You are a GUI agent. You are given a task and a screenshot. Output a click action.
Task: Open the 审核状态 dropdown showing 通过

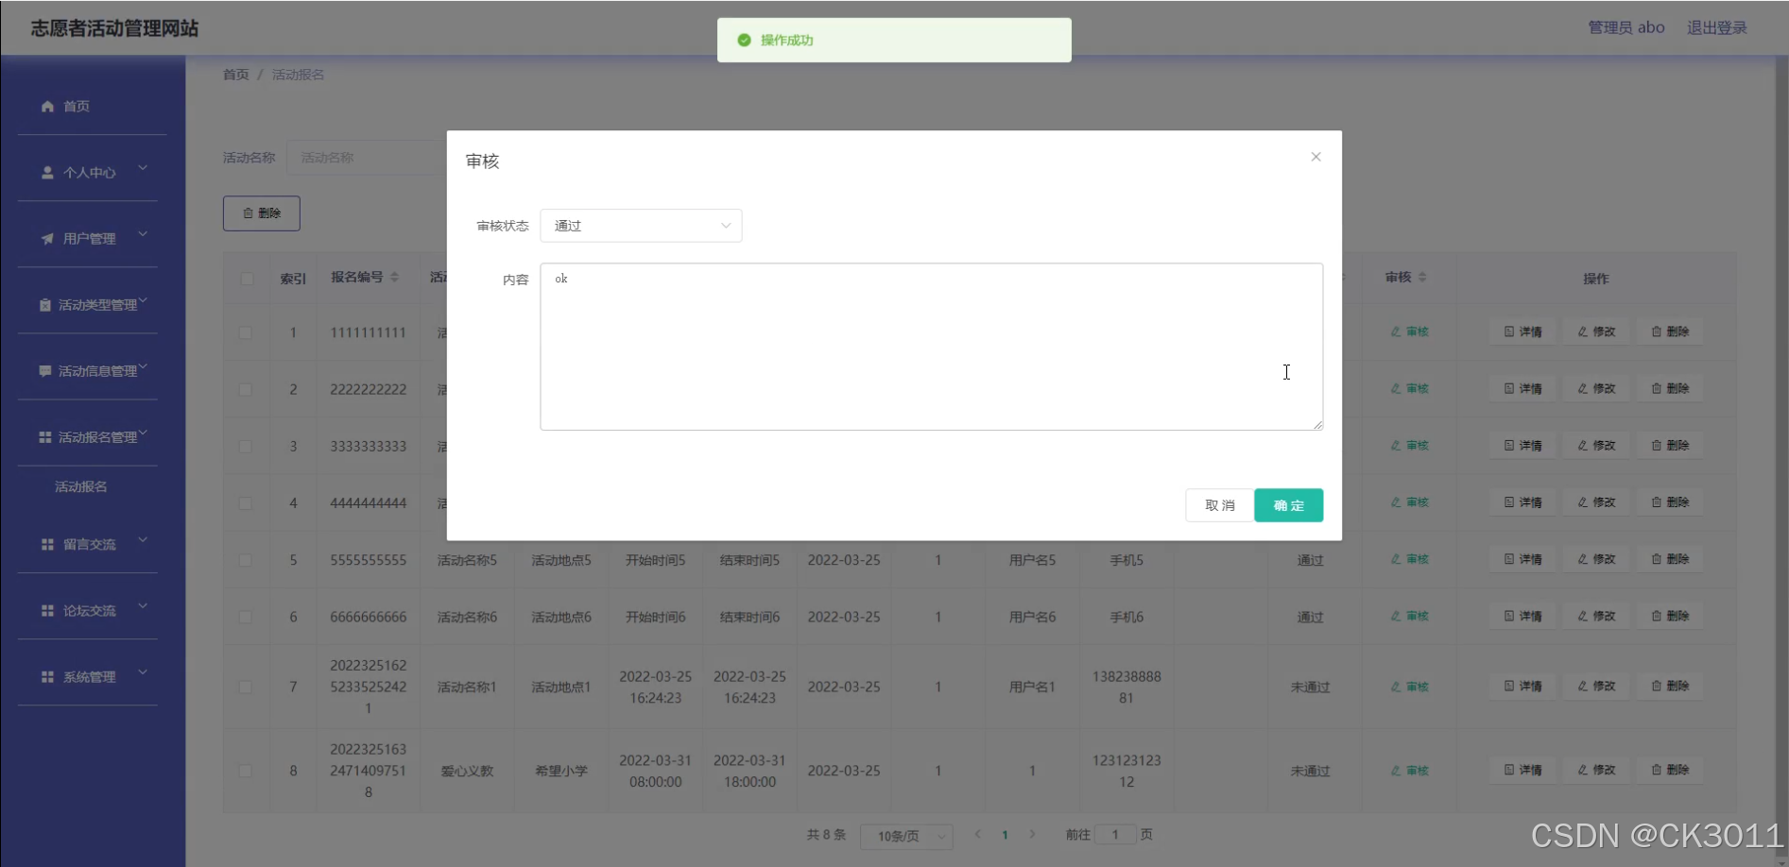pyautogui.click(x=641, y=226)
